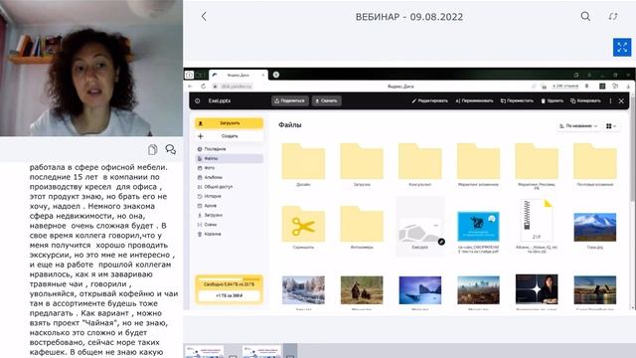
Task: Click the browser reload icon
Action: [203, 87]
